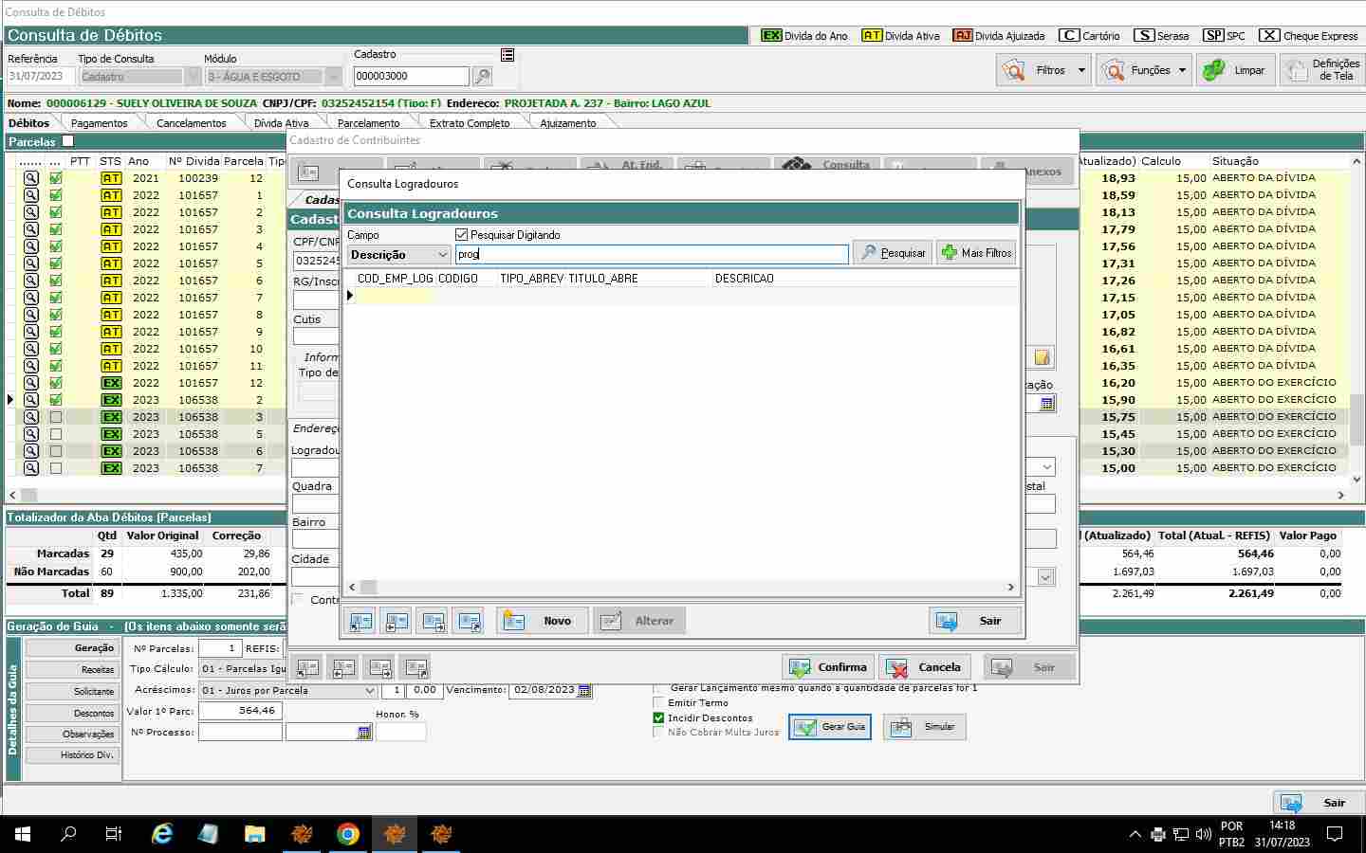Uncheck Pesquisar Digitando checkbox
The image size is (1366, 853).
pos(462,235)
